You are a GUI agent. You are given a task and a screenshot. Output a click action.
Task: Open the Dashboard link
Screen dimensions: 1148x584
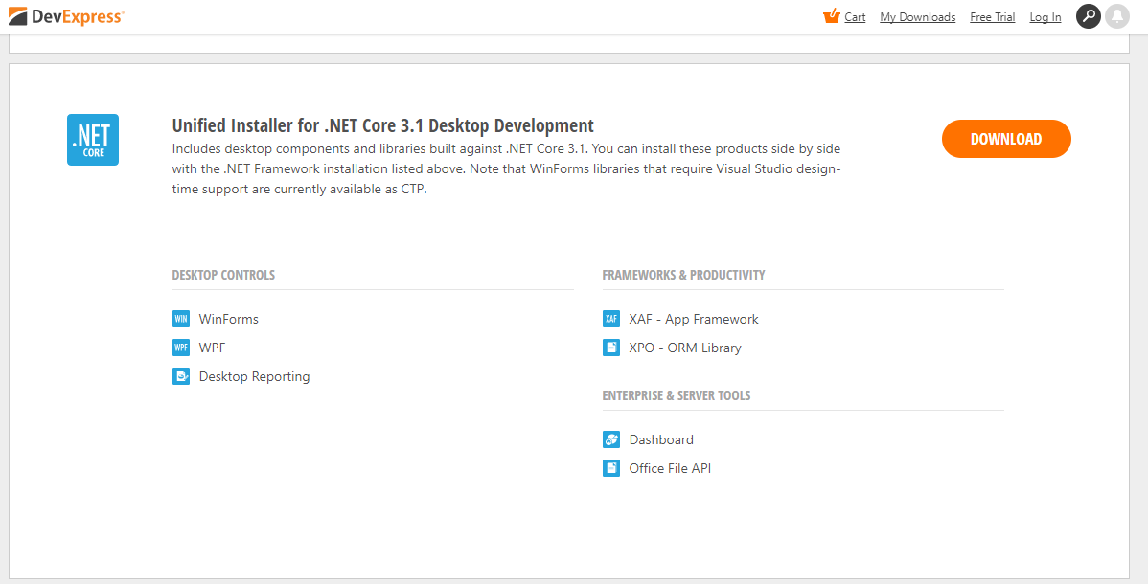pyautogui.click(x=661, y=439)
